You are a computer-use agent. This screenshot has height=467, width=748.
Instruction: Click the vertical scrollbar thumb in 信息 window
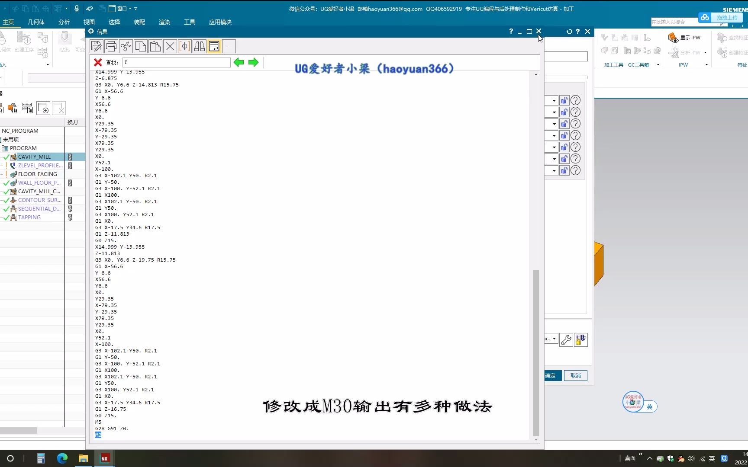point(536,352)
